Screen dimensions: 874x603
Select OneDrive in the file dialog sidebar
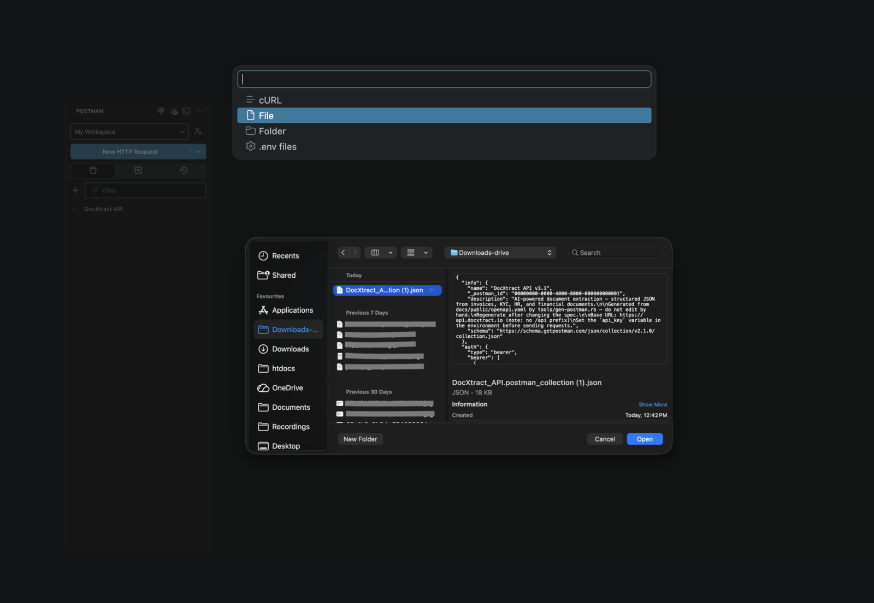[x=288, y=388]
